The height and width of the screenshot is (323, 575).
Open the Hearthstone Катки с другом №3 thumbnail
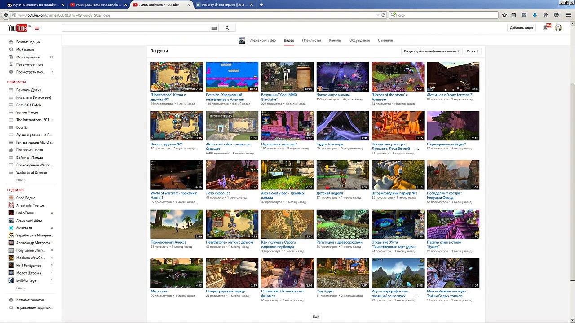(x=177, y=77)
